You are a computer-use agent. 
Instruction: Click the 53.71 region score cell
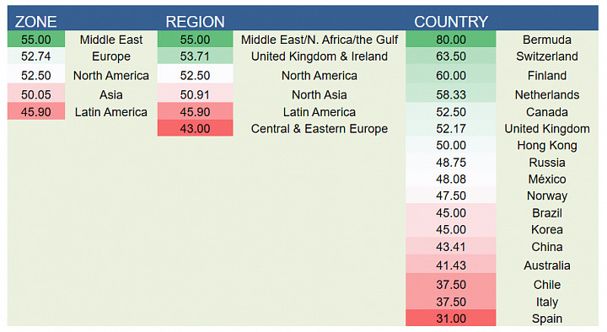[195, 56]
